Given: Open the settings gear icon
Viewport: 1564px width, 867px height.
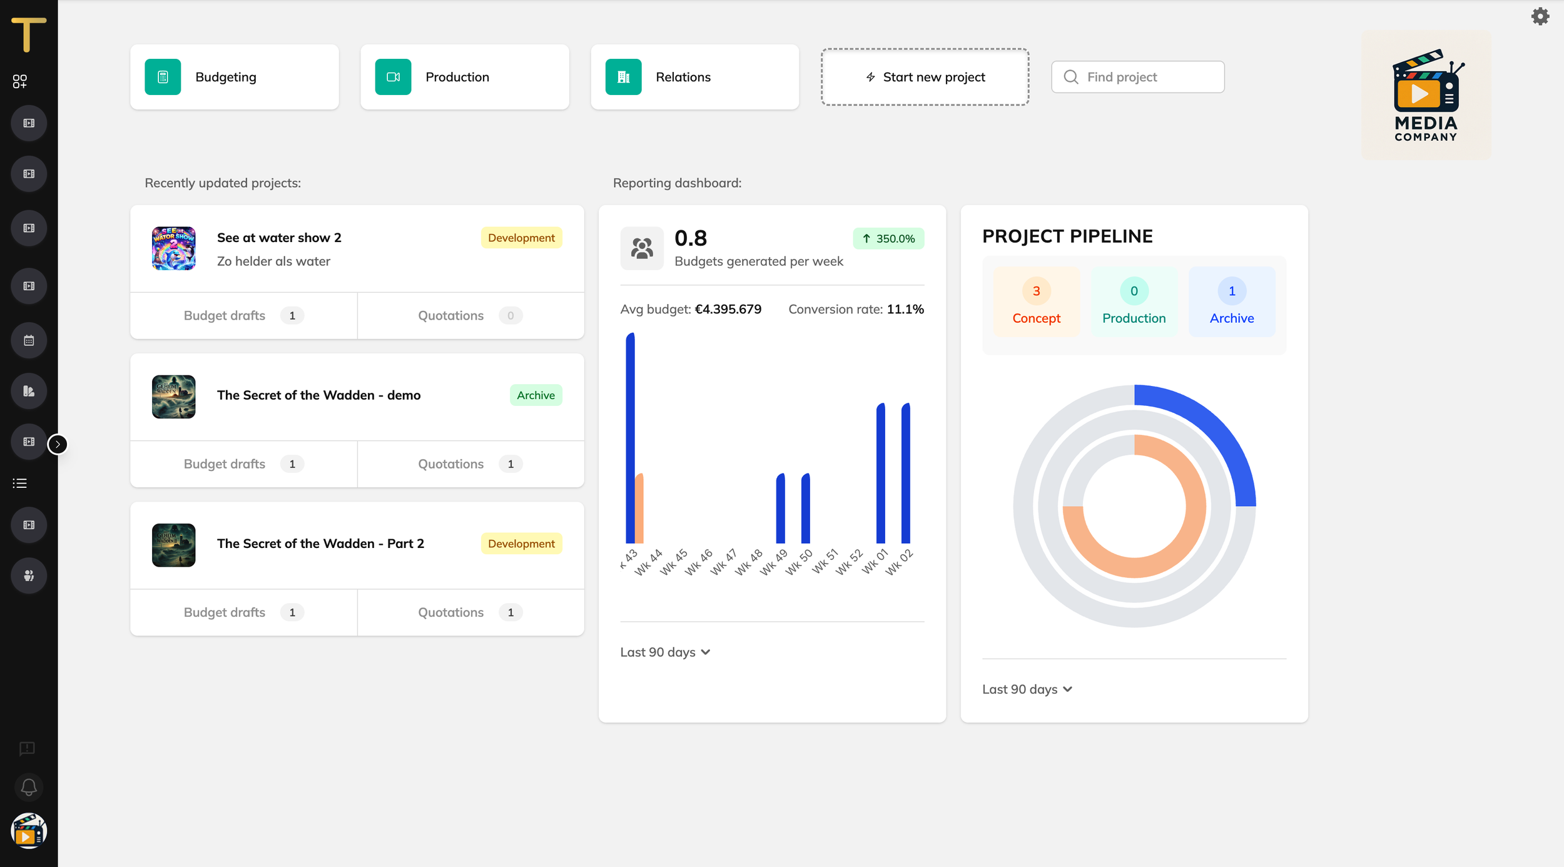Looking at the screenshot, I should [x=1540, y=16].
